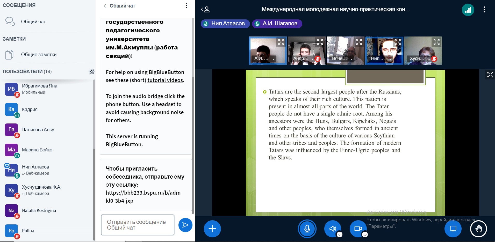This screenshot has width=495, height=242.
Task: Make presentation fullscreen
Action: [x=490, y=75]
